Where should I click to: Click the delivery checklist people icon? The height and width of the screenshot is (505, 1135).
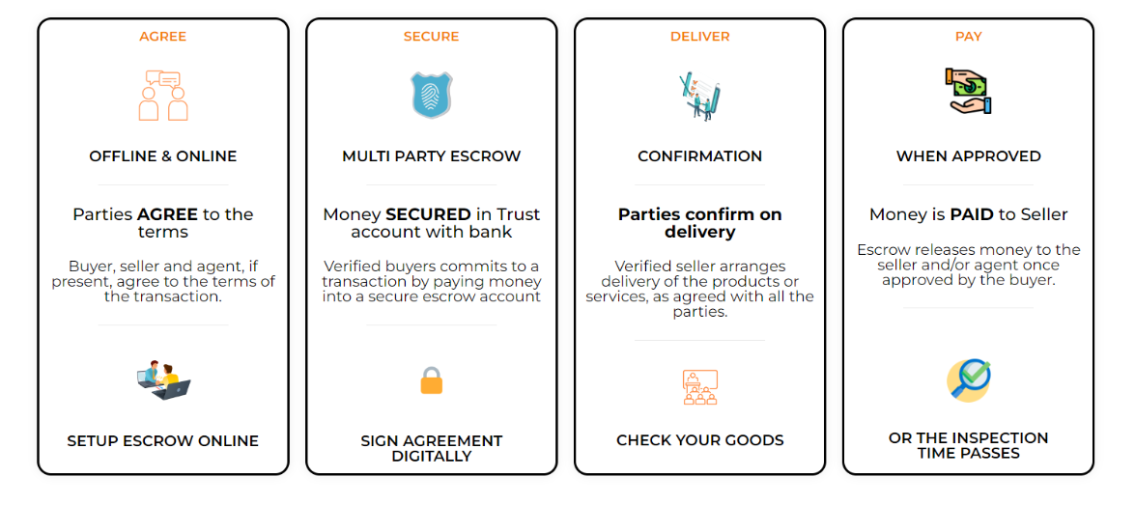point(699,96)
